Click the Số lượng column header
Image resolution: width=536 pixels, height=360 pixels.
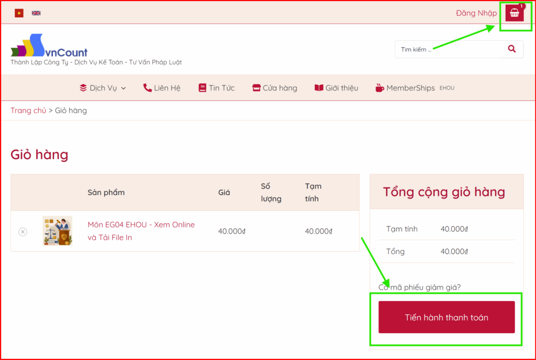coord(271,192)
